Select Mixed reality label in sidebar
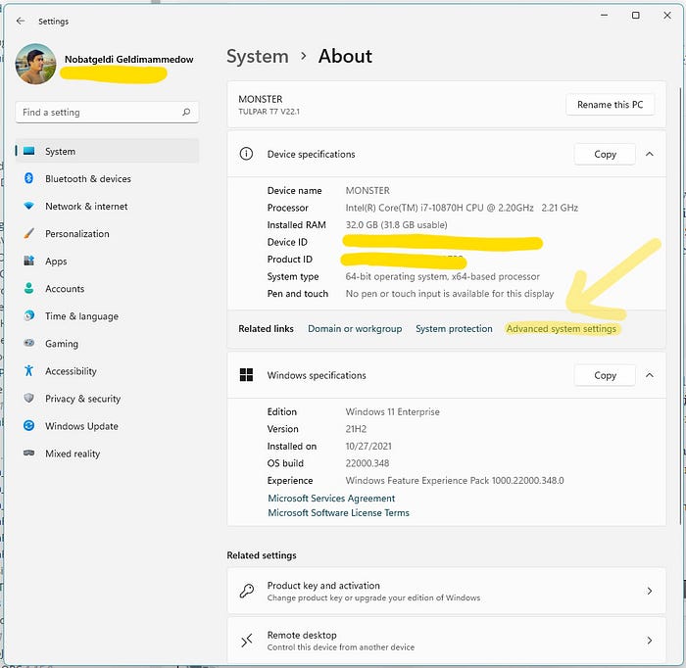 73,453
